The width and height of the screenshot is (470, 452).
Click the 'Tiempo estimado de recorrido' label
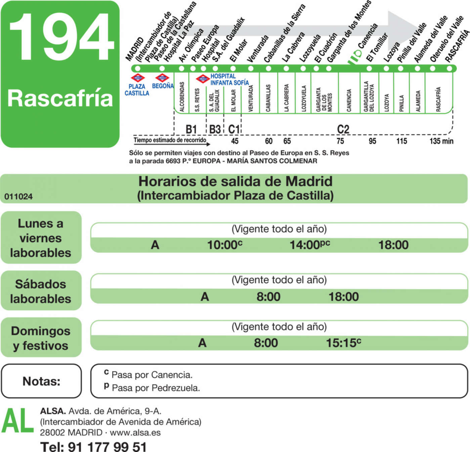(x=170, y=140)
